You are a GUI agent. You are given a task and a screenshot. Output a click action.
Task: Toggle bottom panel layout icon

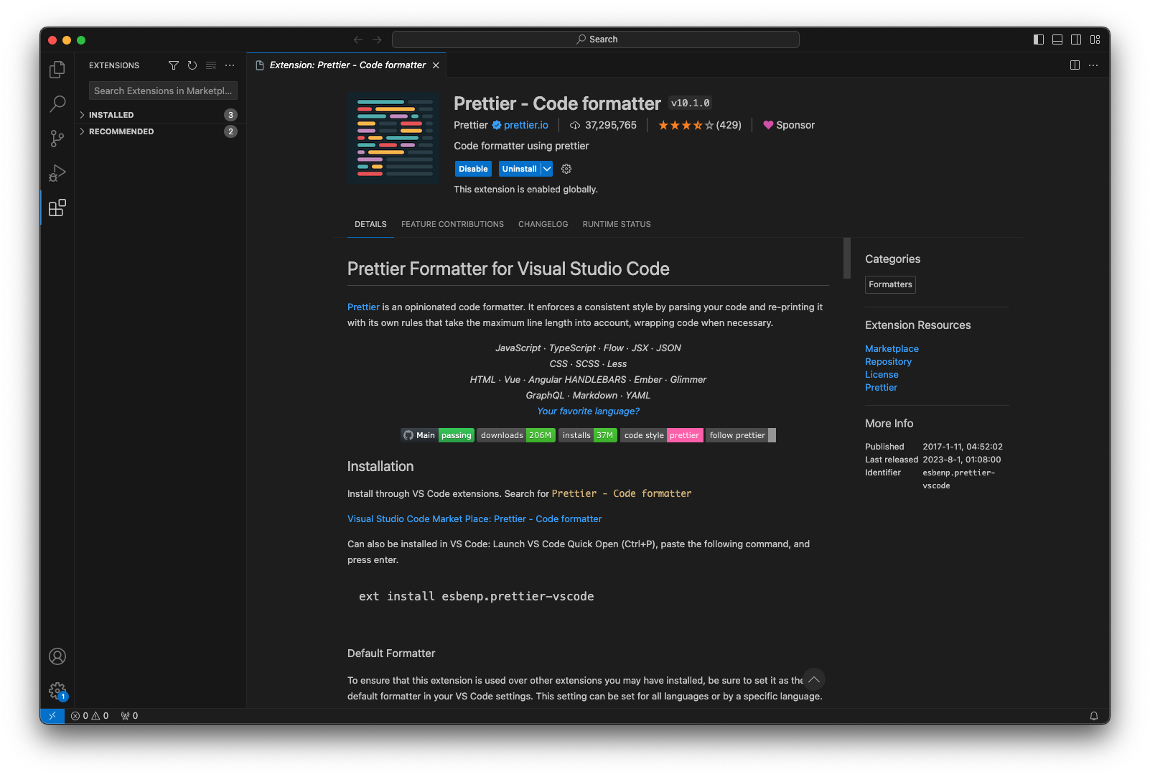[x=1057, y=39]
